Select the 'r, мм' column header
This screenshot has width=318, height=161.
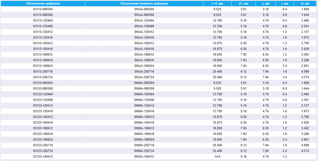(x=285, y=3)
